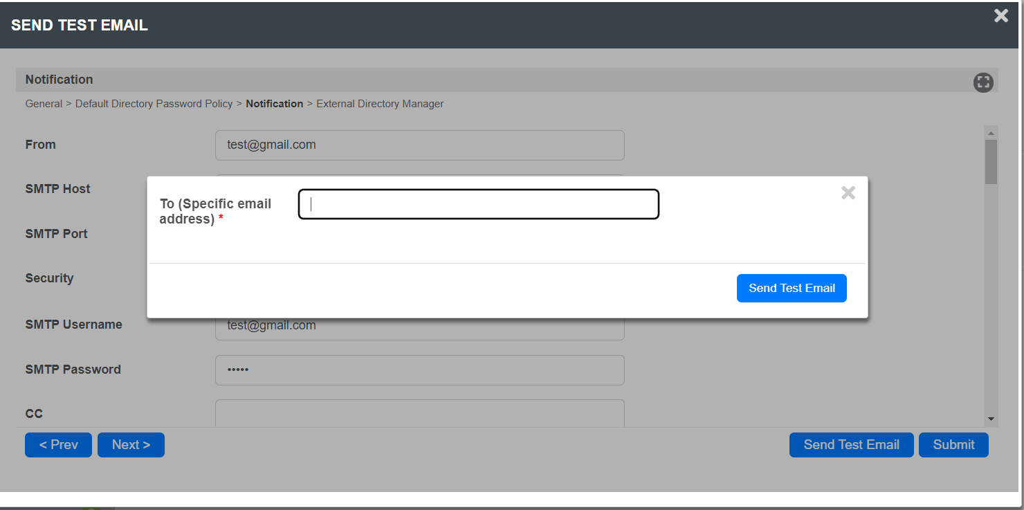Submit the notification settings form
Viewport: 1024px width, 510px height.
953,445
